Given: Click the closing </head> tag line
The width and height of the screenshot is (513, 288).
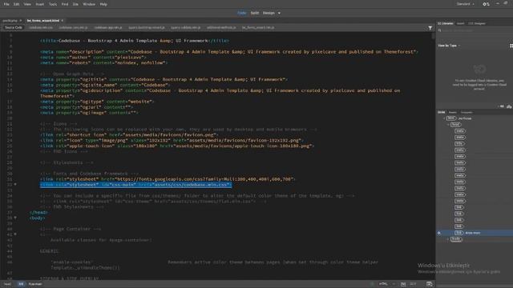Looking at the screenshot, I should click(x=38, y=213).
